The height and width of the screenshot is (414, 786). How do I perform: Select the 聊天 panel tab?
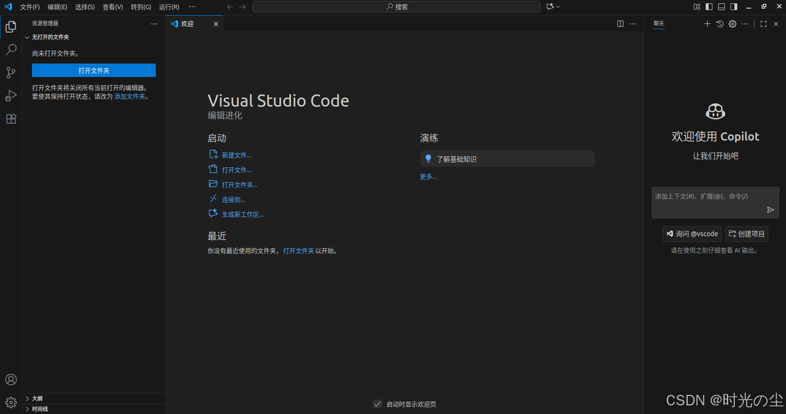659,23
